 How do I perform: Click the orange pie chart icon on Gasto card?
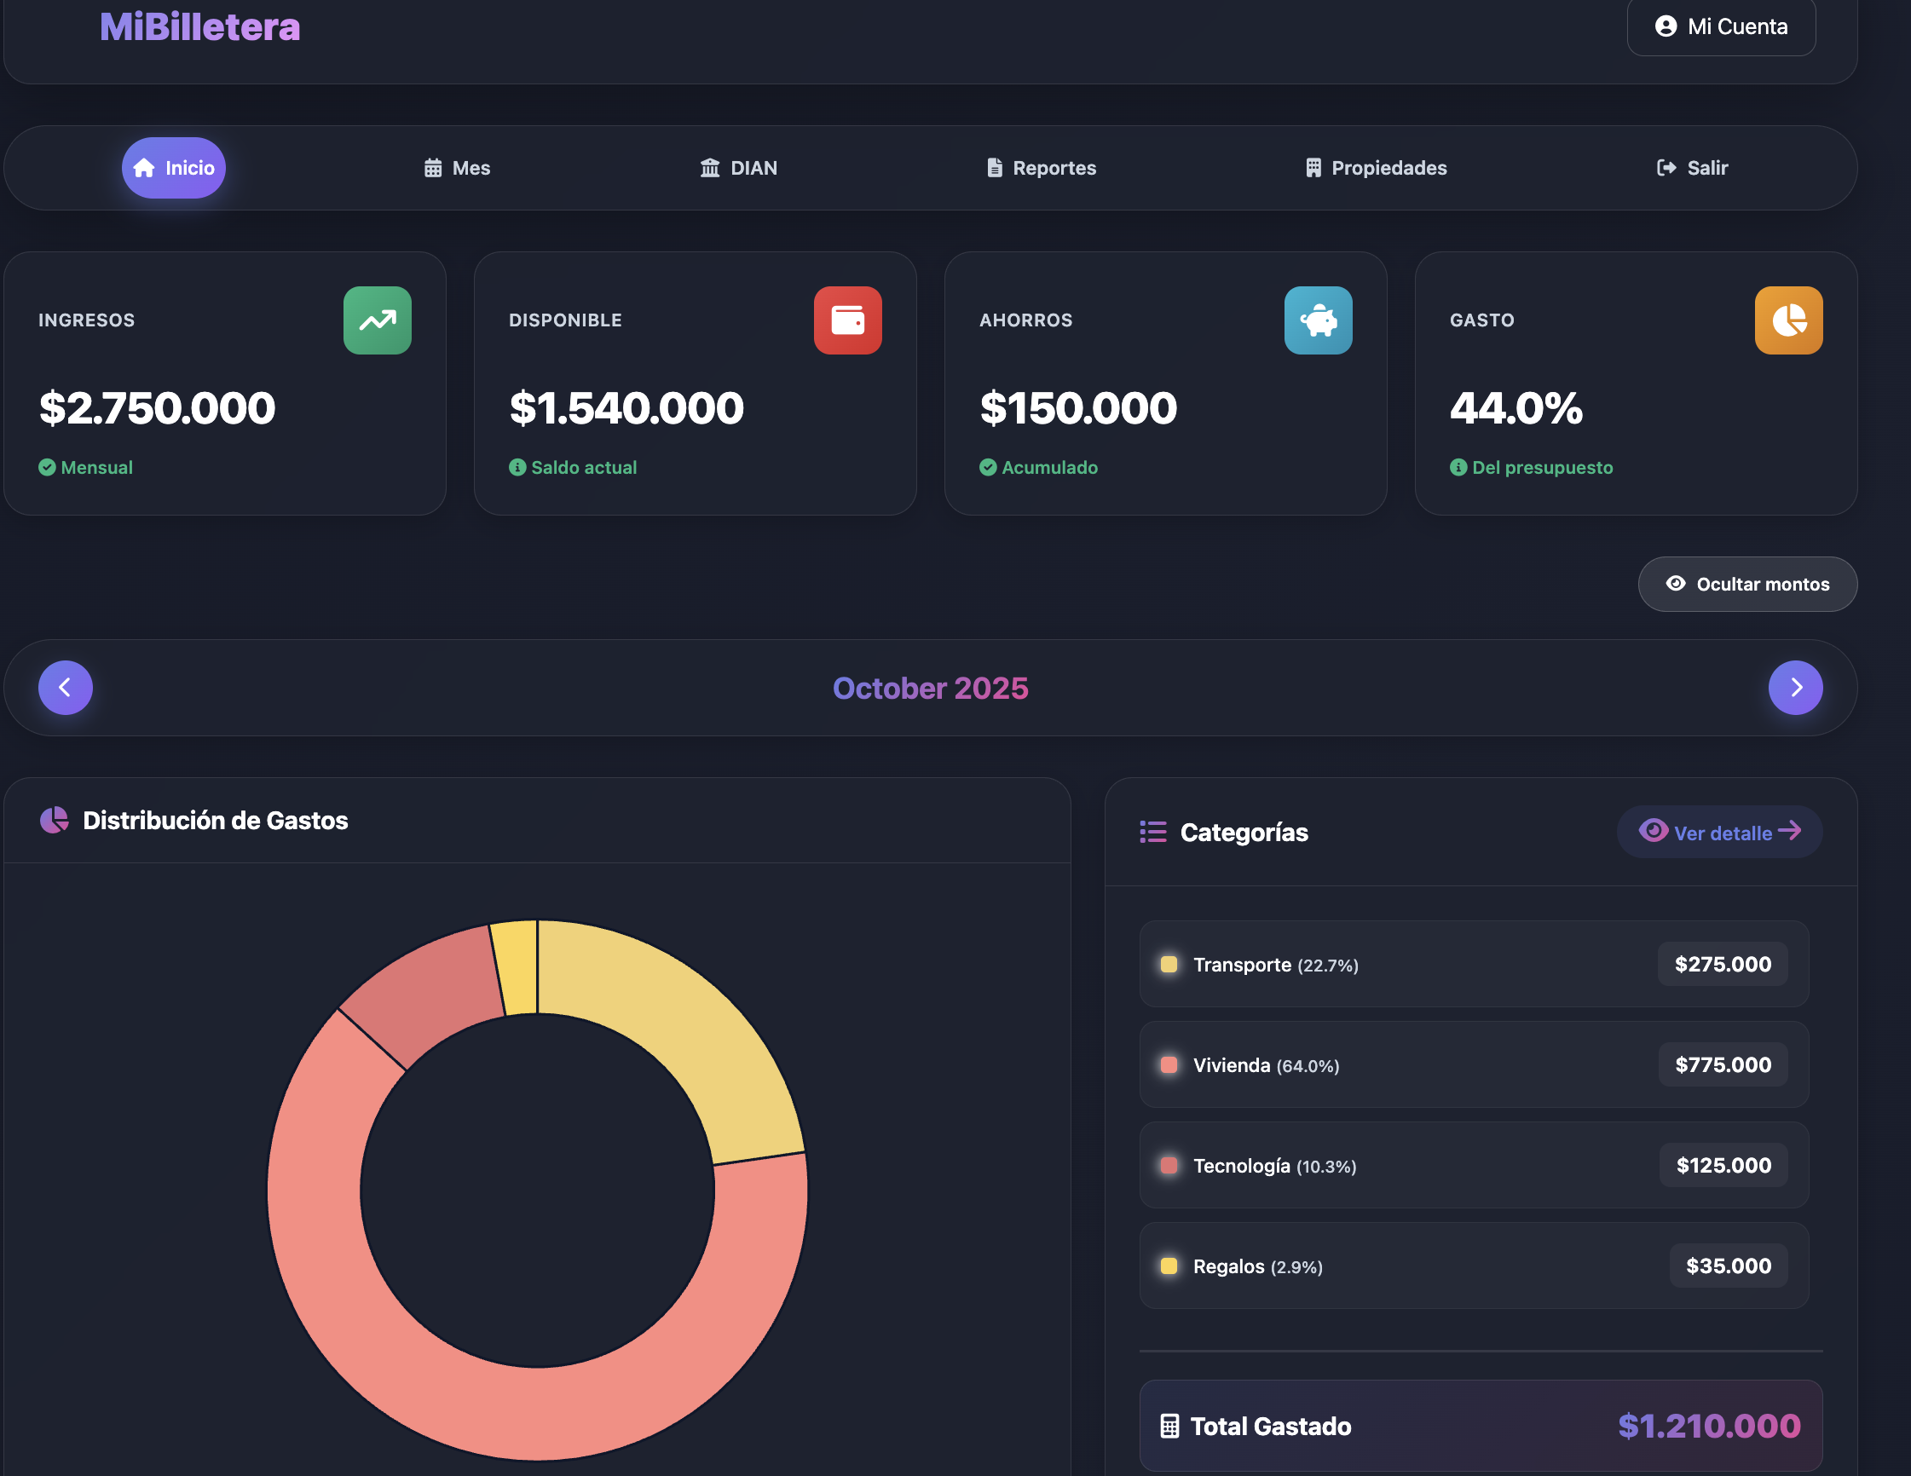click(1787, 320)
